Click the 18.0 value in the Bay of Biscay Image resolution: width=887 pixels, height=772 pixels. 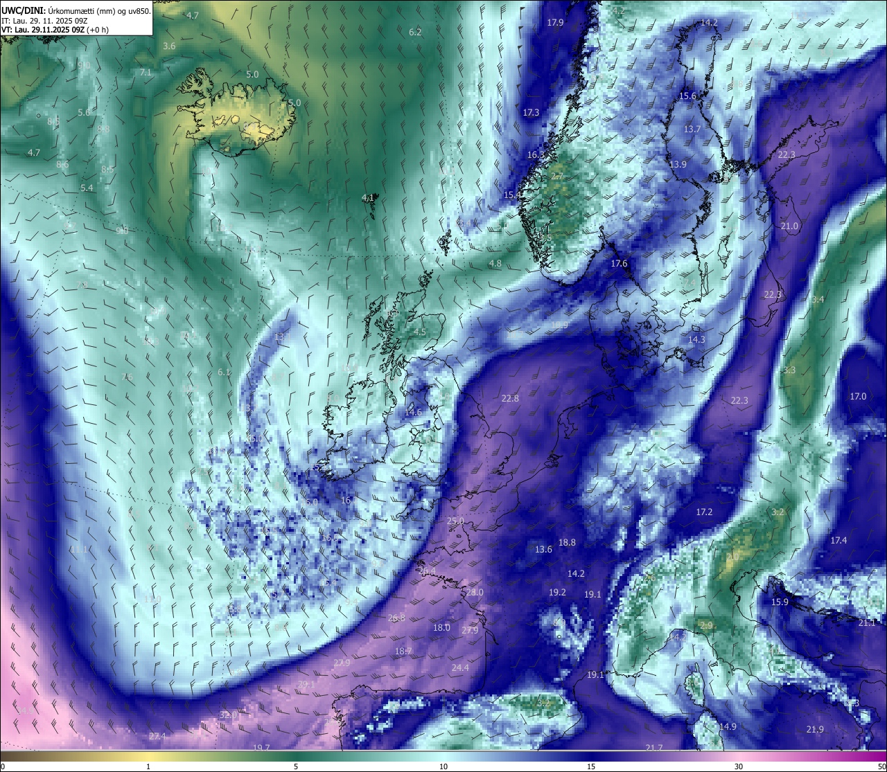point(441,628)
